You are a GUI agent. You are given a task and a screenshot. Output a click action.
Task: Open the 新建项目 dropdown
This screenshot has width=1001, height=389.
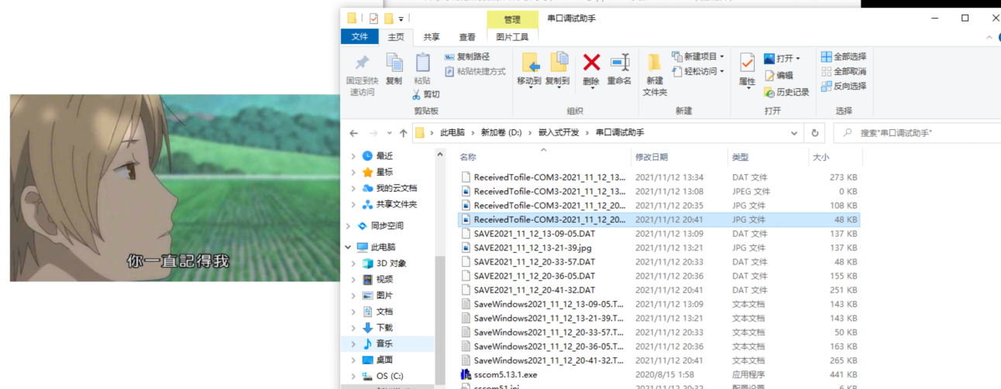point(698,56)
